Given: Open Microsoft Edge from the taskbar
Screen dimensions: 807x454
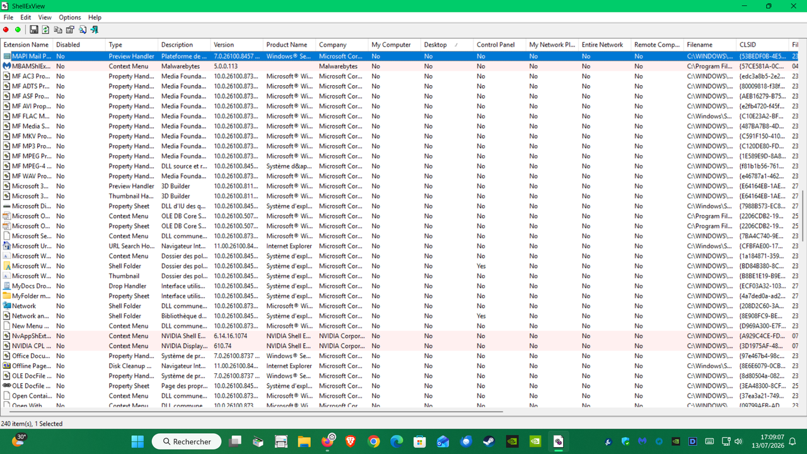Looking at the screenshot, I should tap(397, 441).
